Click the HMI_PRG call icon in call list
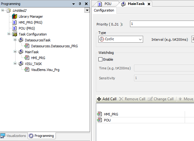 pos(99,114)
